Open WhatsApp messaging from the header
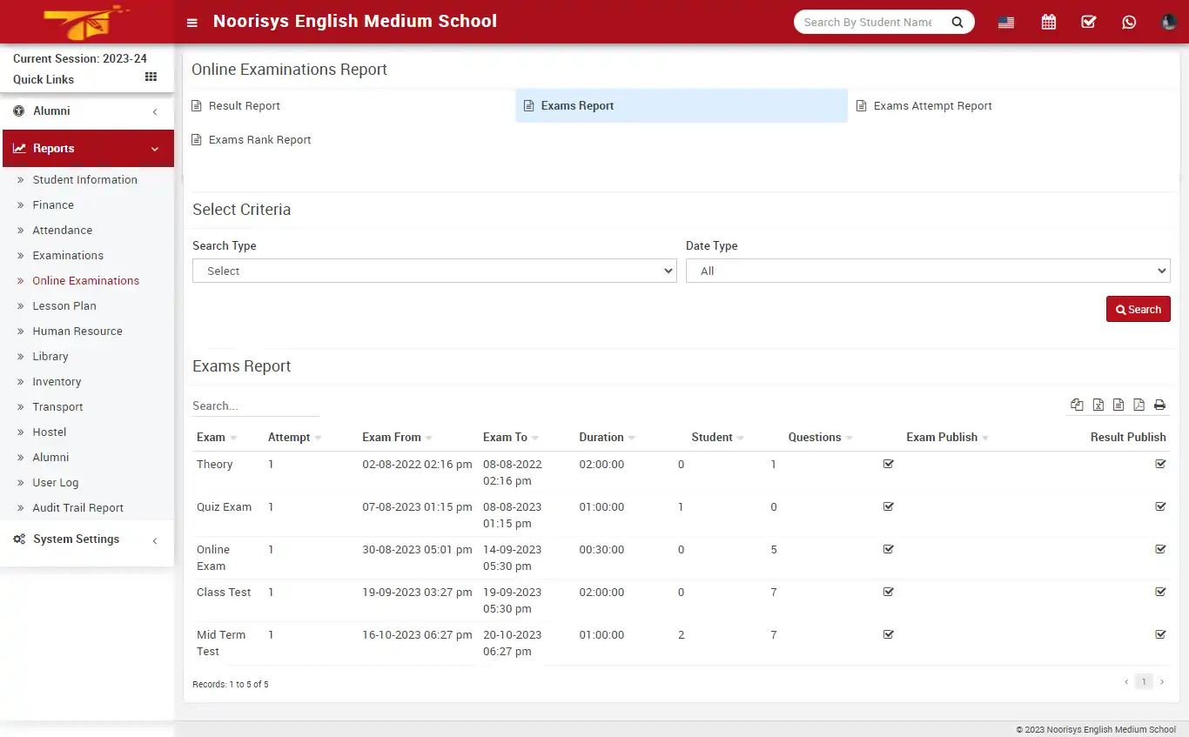This screenshot has height=737, width=1189. pos(1129,21)
